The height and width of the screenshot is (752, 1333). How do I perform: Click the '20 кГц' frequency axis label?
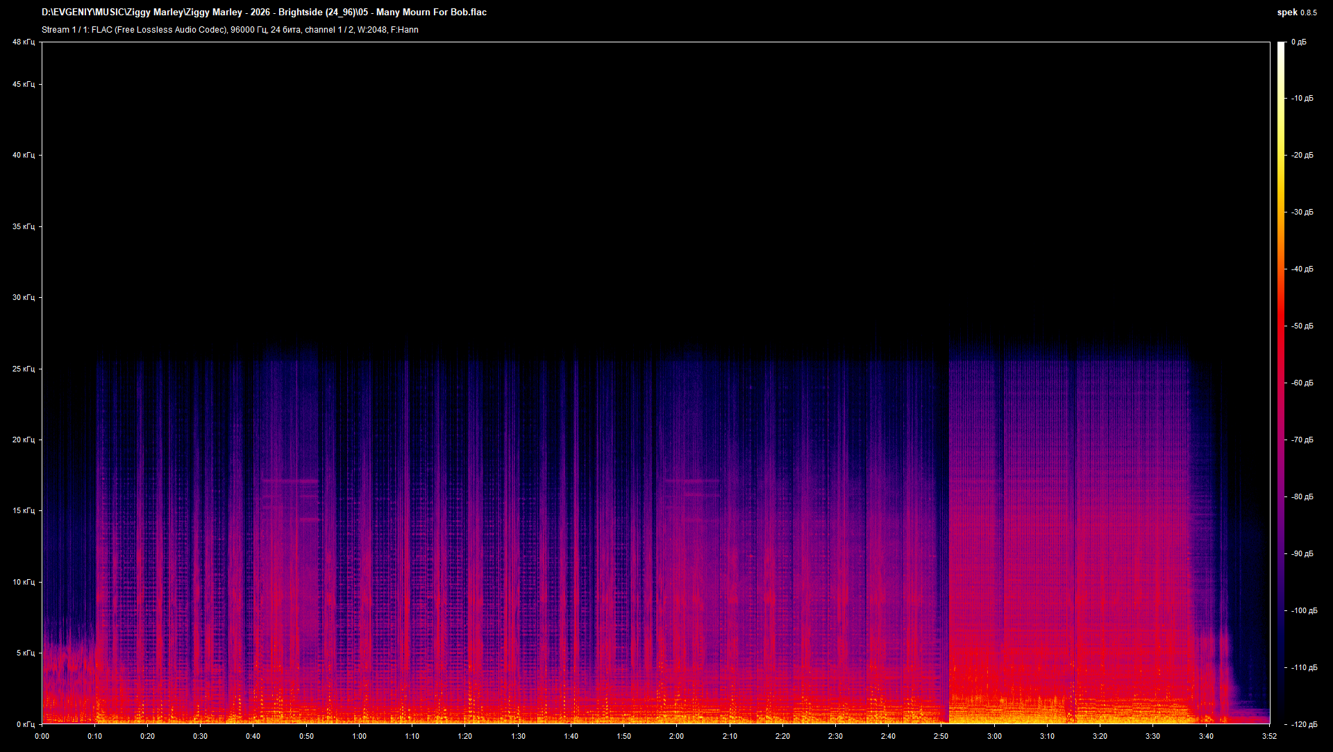pos(24,440)
